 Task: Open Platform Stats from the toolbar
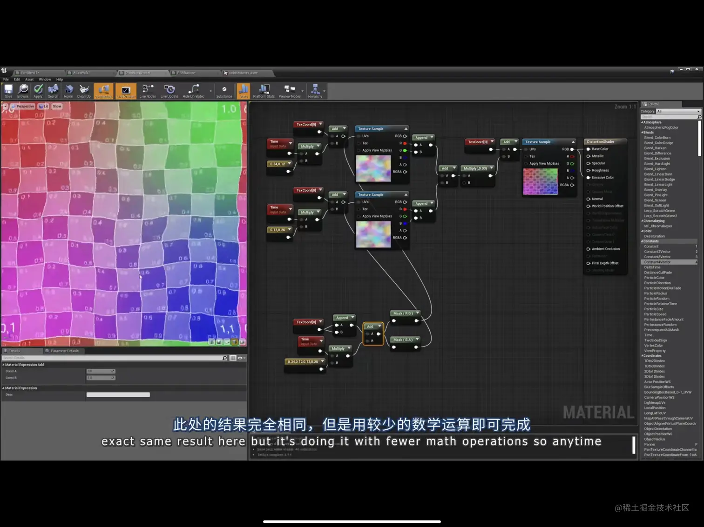pos(264,91)
